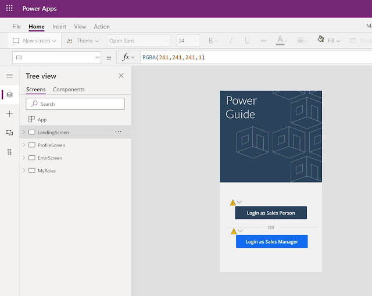Viewport: 372px width, 296px height.
Task: Close the Tree view panel
Action: (121, 76)
